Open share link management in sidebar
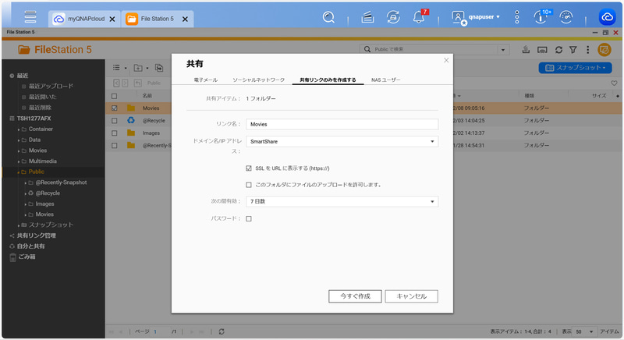 pos(36,236)
